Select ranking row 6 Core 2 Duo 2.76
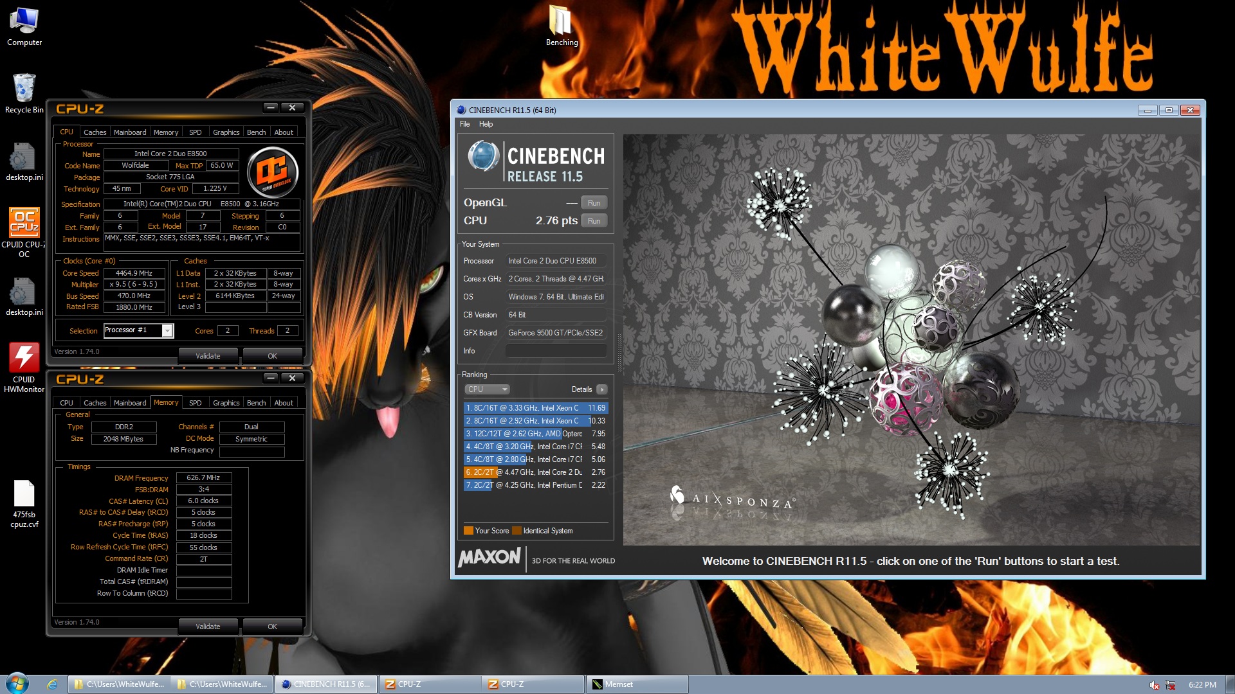1235x694 pixels. pyautogui.click(x=535, y=472)
